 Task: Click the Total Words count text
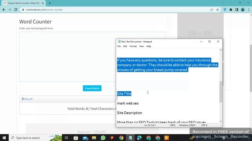tap(78, 109)
